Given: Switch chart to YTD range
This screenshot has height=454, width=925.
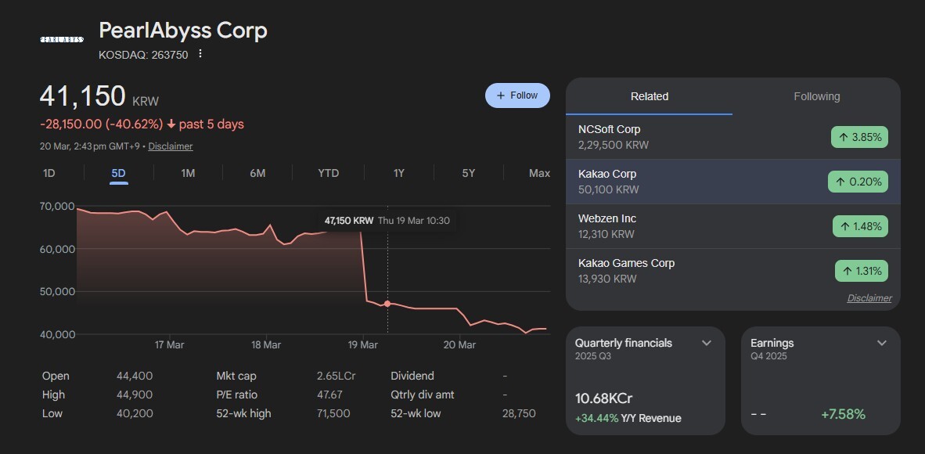Looking at the screenshot, I should click(329, 173).
